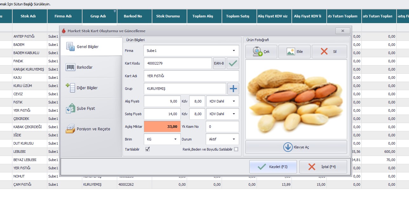Select the KAJU row
The height and width of the screenshot is (218, 409).
[x=30, y=78]
